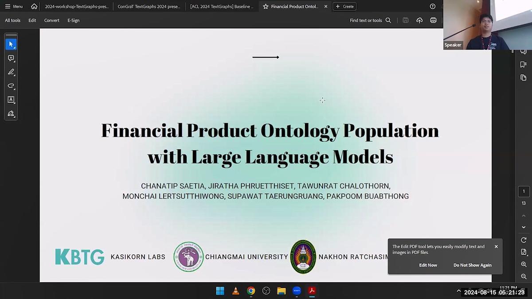Click the KBTG logo on slide
This screenshot has height=299, width=532.
tap(80, 257)
